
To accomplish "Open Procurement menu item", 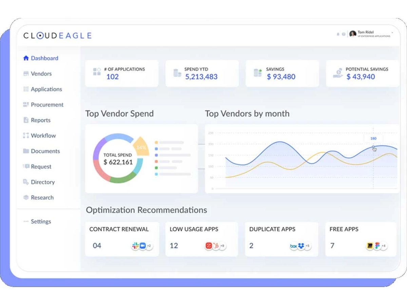I will tap(47, 105).
